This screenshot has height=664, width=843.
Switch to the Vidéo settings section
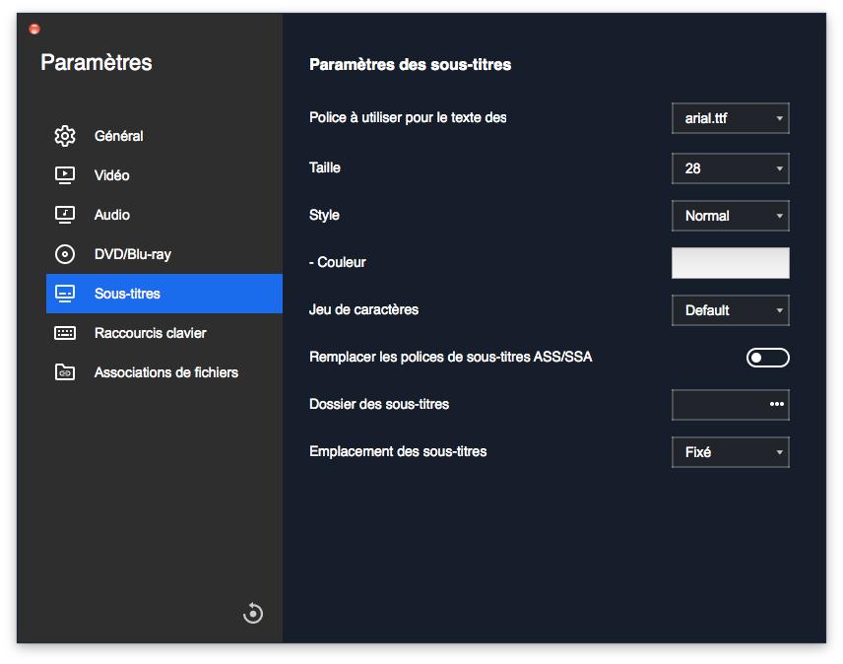[111, 175]
